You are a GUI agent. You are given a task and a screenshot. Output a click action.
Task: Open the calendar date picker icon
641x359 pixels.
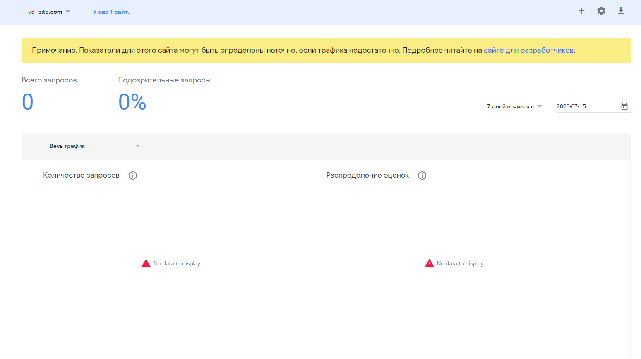point(624,107)
